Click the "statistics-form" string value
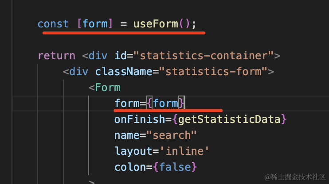 (213, 72)
